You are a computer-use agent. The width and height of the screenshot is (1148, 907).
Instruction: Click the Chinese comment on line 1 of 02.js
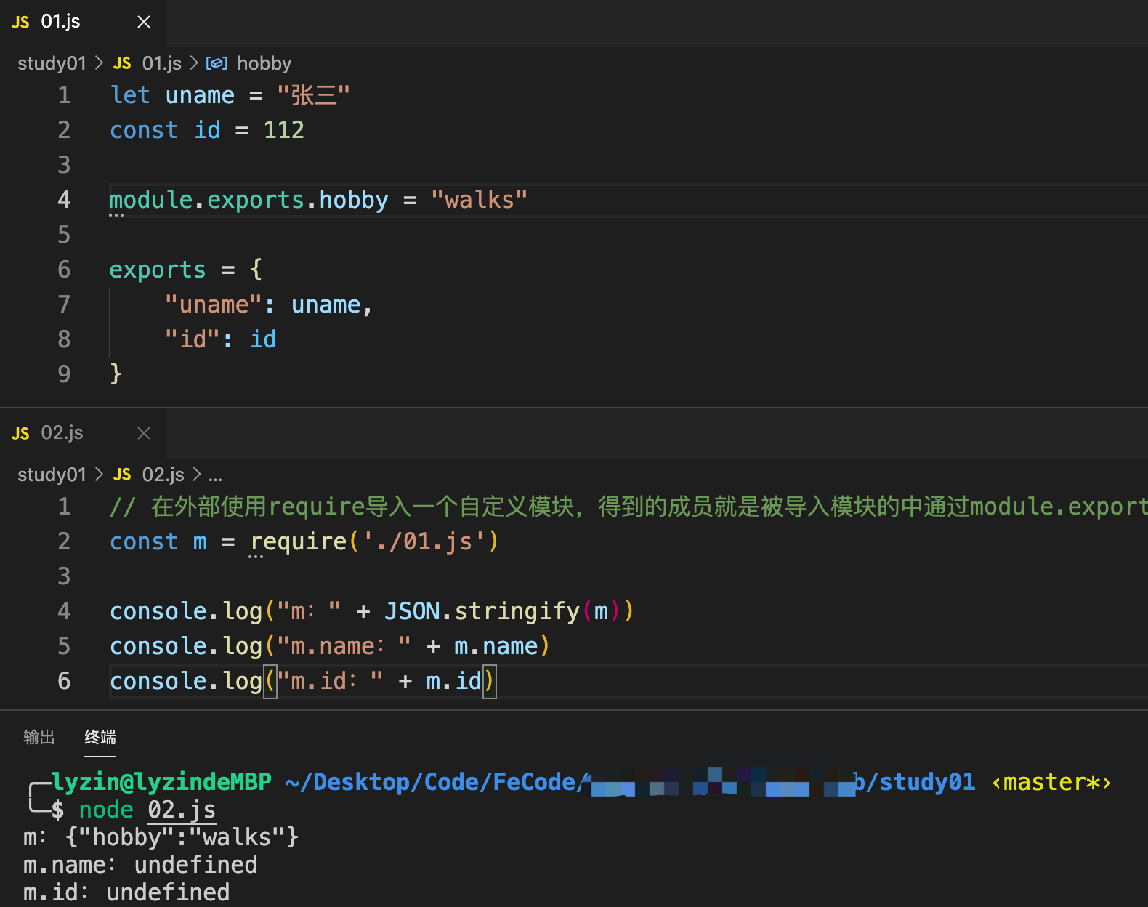pos(628,507)
